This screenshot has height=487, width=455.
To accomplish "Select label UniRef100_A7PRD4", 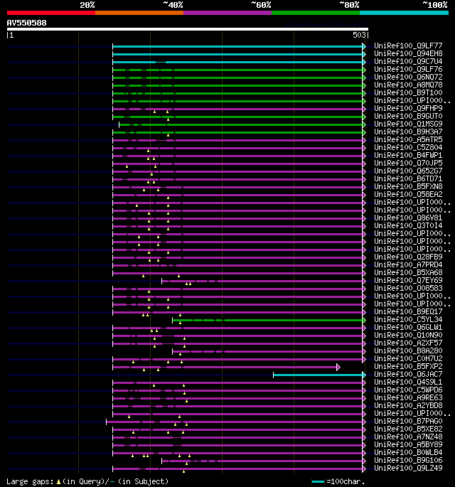I will 408,265.
